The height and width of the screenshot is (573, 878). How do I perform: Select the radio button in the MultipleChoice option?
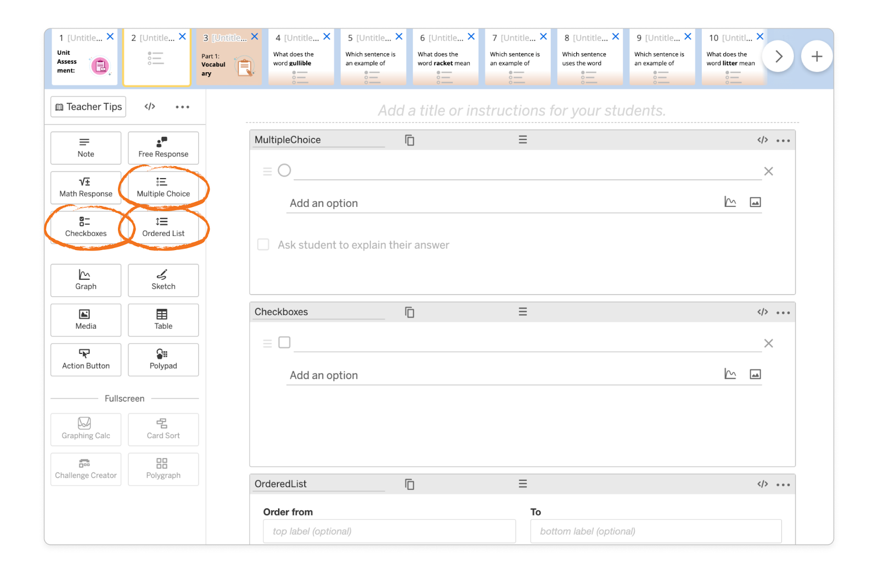click(x=284, y=170)
